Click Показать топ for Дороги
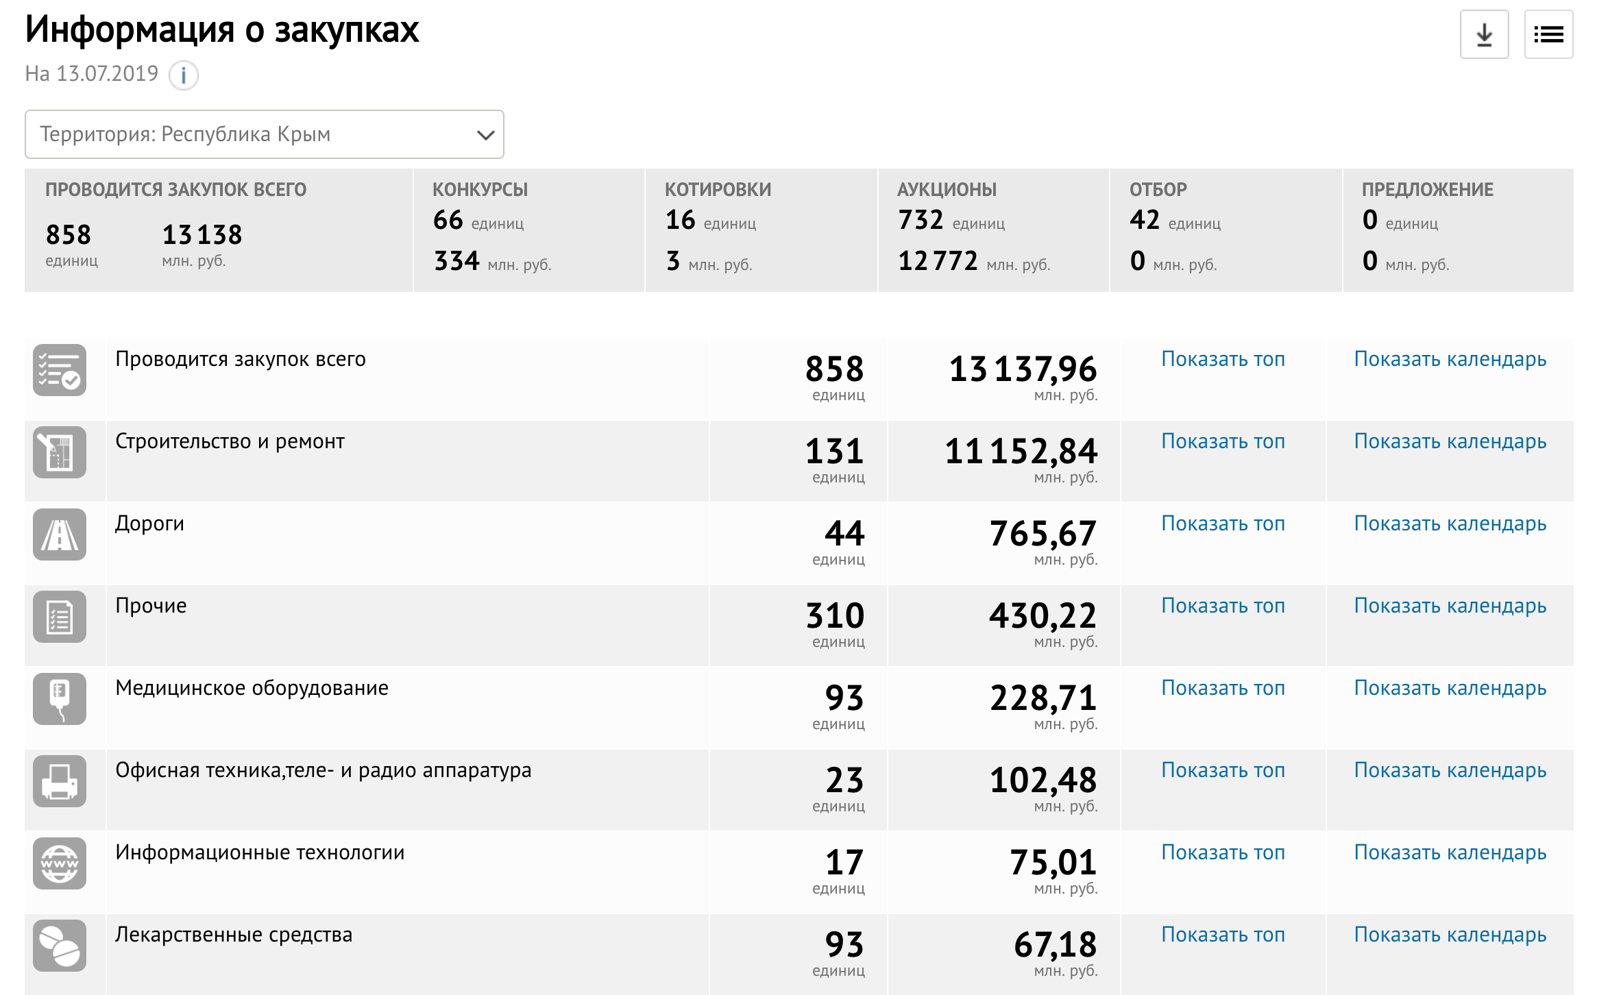This screenshot has width=1597, height=995. [x=1223, y=524]
